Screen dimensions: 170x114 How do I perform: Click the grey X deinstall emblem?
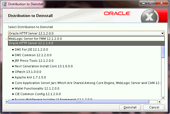pos(150,16)
